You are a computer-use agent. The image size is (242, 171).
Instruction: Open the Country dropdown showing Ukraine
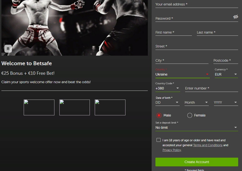tap(182, 74)
